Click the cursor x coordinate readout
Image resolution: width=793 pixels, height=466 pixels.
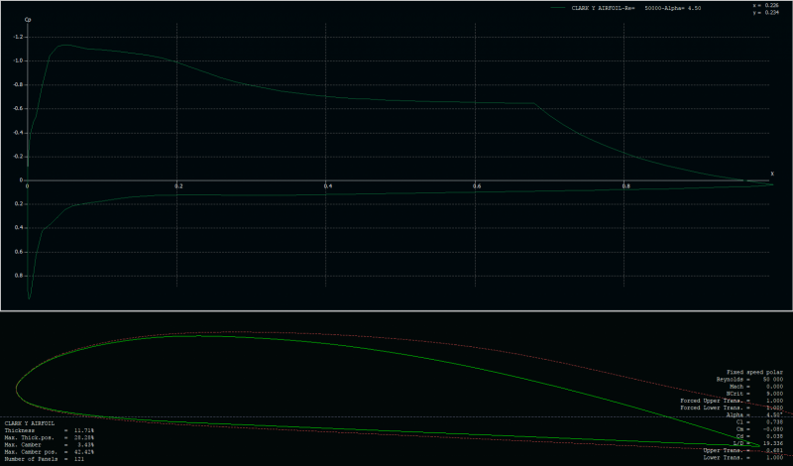(764, 5)
